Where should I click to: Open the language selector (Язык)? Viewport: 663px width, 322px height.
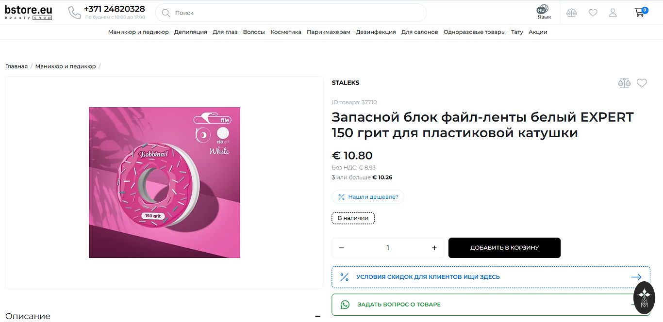tap(544, 13)
